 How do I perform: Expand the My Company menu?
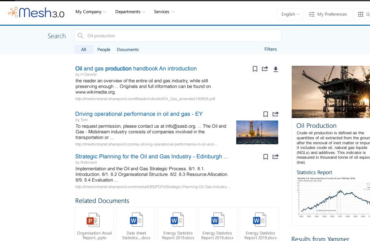pyautogui.click(x=91, y=12)
